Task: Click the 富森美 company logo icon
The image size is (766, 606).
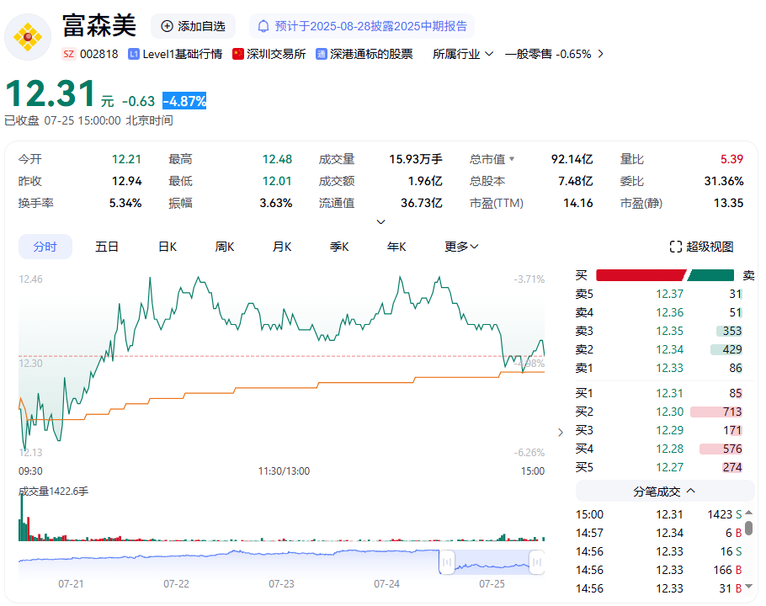Action: tap(28, 37)
